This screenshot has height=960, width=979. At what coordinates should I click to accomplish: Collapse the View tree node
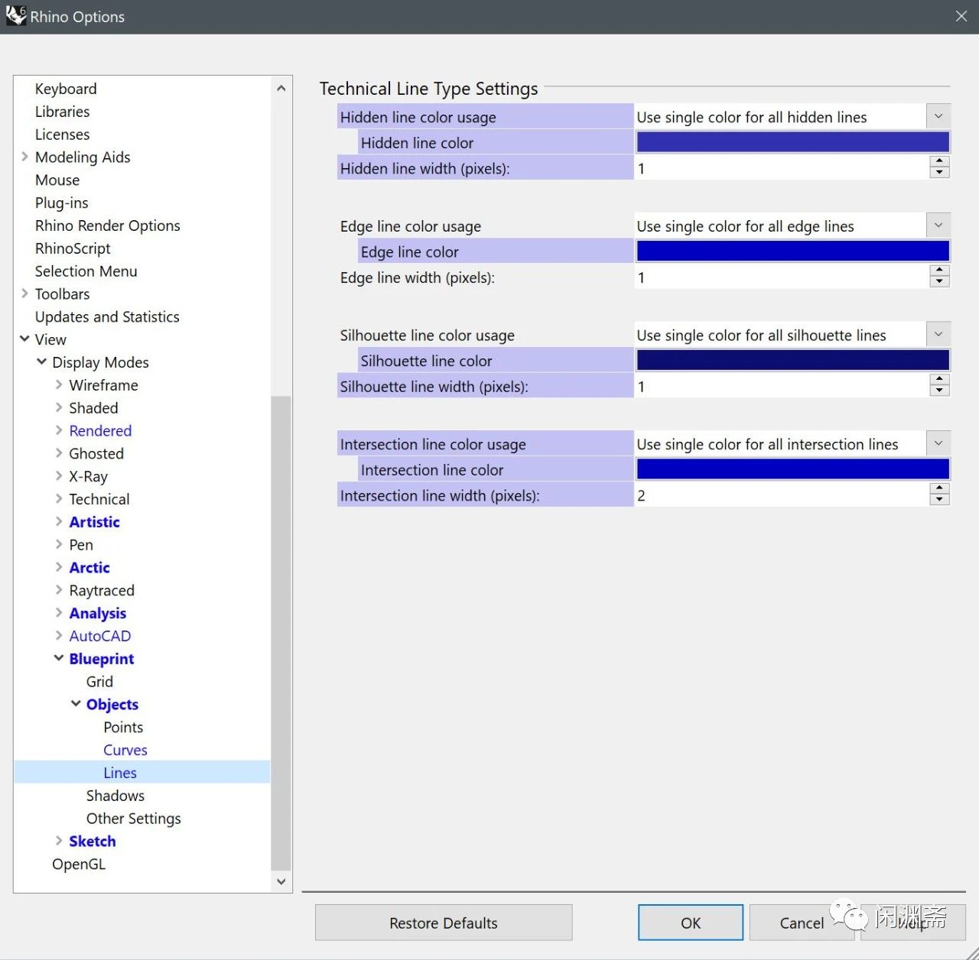(24, 339)
